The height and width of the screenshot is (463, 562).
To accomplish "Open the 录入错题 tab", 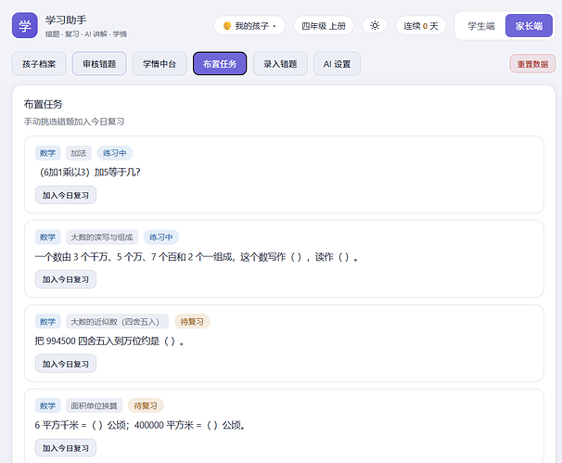I will [280, 64].
